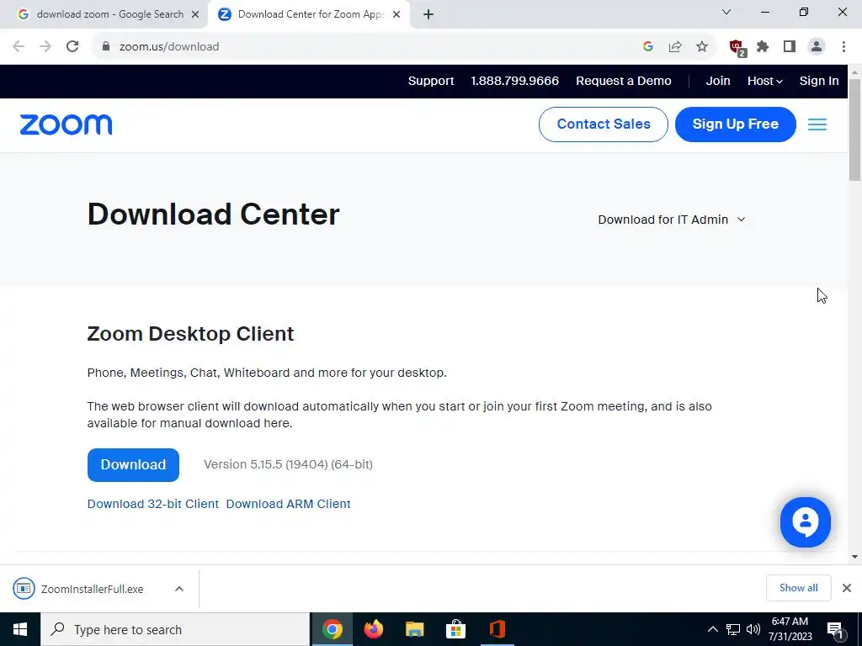Viewport: 862px width, 646px height.
Task: Open the tab search chevron
Action: [x=726, y=12]
